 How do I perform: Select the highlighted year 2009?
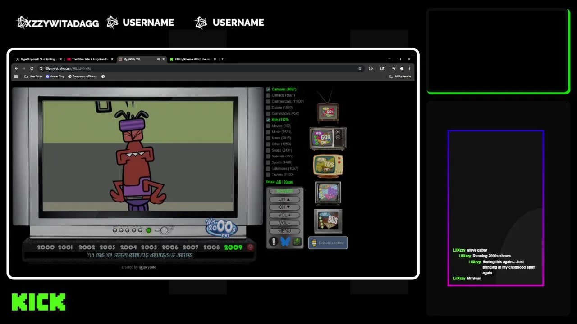pos(233,247)
